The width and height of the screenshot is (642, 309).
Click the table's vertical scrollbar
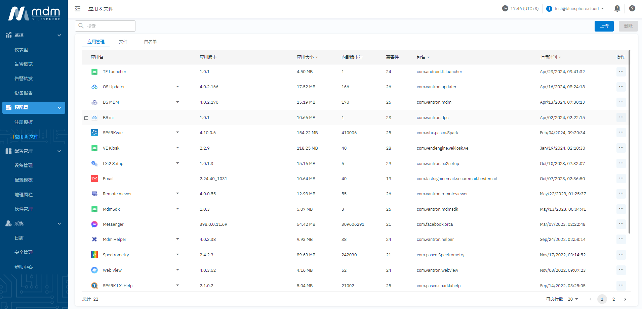click(x=629, y=141)
